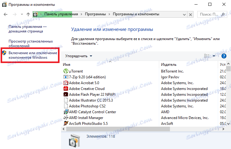Open the Упорядочить dropdown menu
This screenshot has height=149, width=231.
tap(79, 56)
